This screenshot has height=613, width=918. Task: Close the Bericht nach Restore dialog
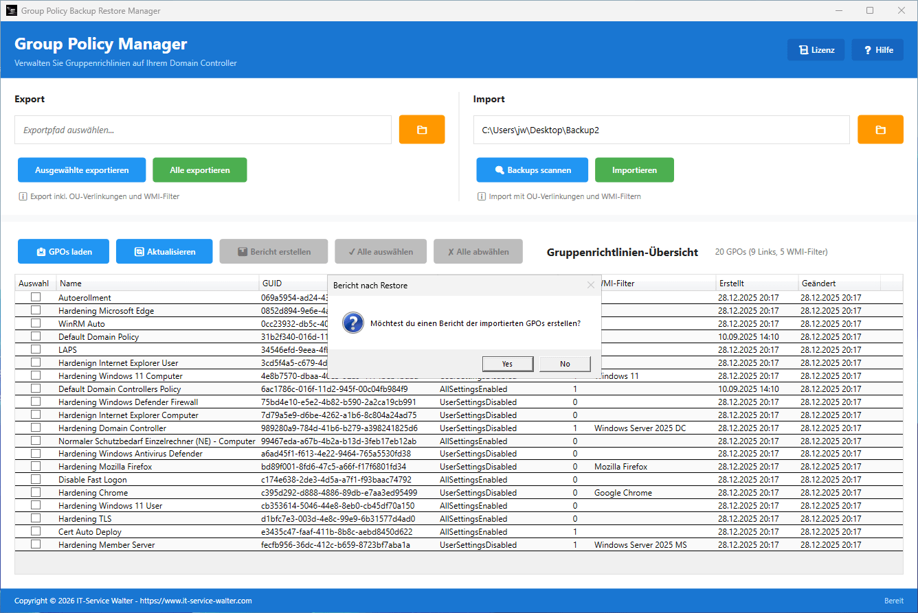pyautogui.click(x=590, y=285)
